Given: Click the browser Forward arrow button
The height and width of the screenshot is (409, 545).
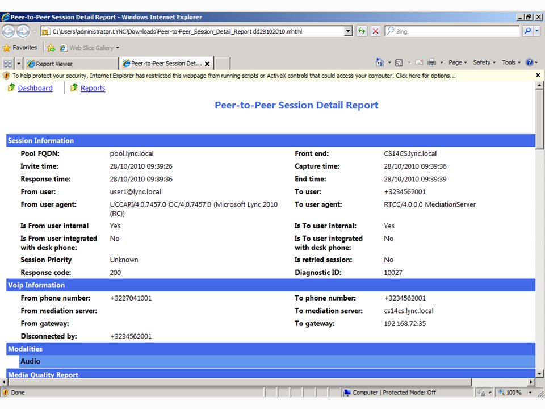Looking at the screenshot, I should coord(23,31).
